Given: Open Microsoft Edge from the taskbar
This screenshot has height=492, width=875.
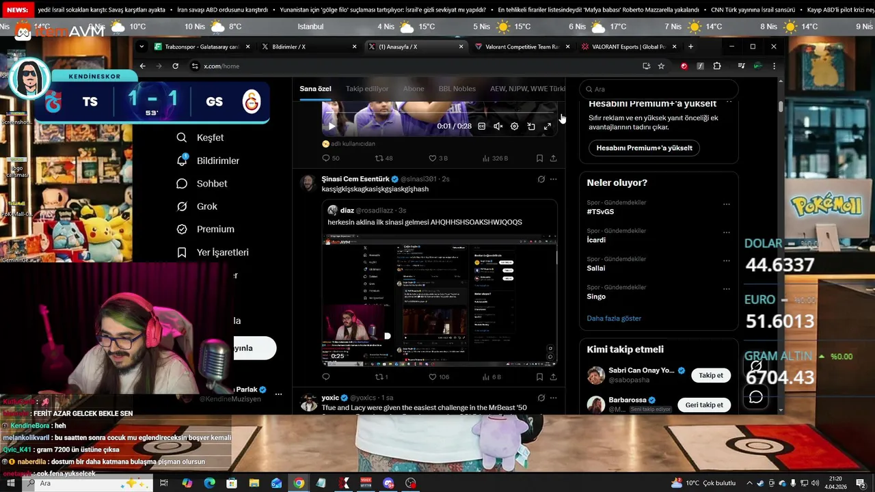Looking at the screenshot, I should click(209, 483).
